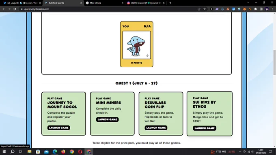Open the Chrome profile avatar
This screenshot has height=155, width=276.
pos(267,9)
